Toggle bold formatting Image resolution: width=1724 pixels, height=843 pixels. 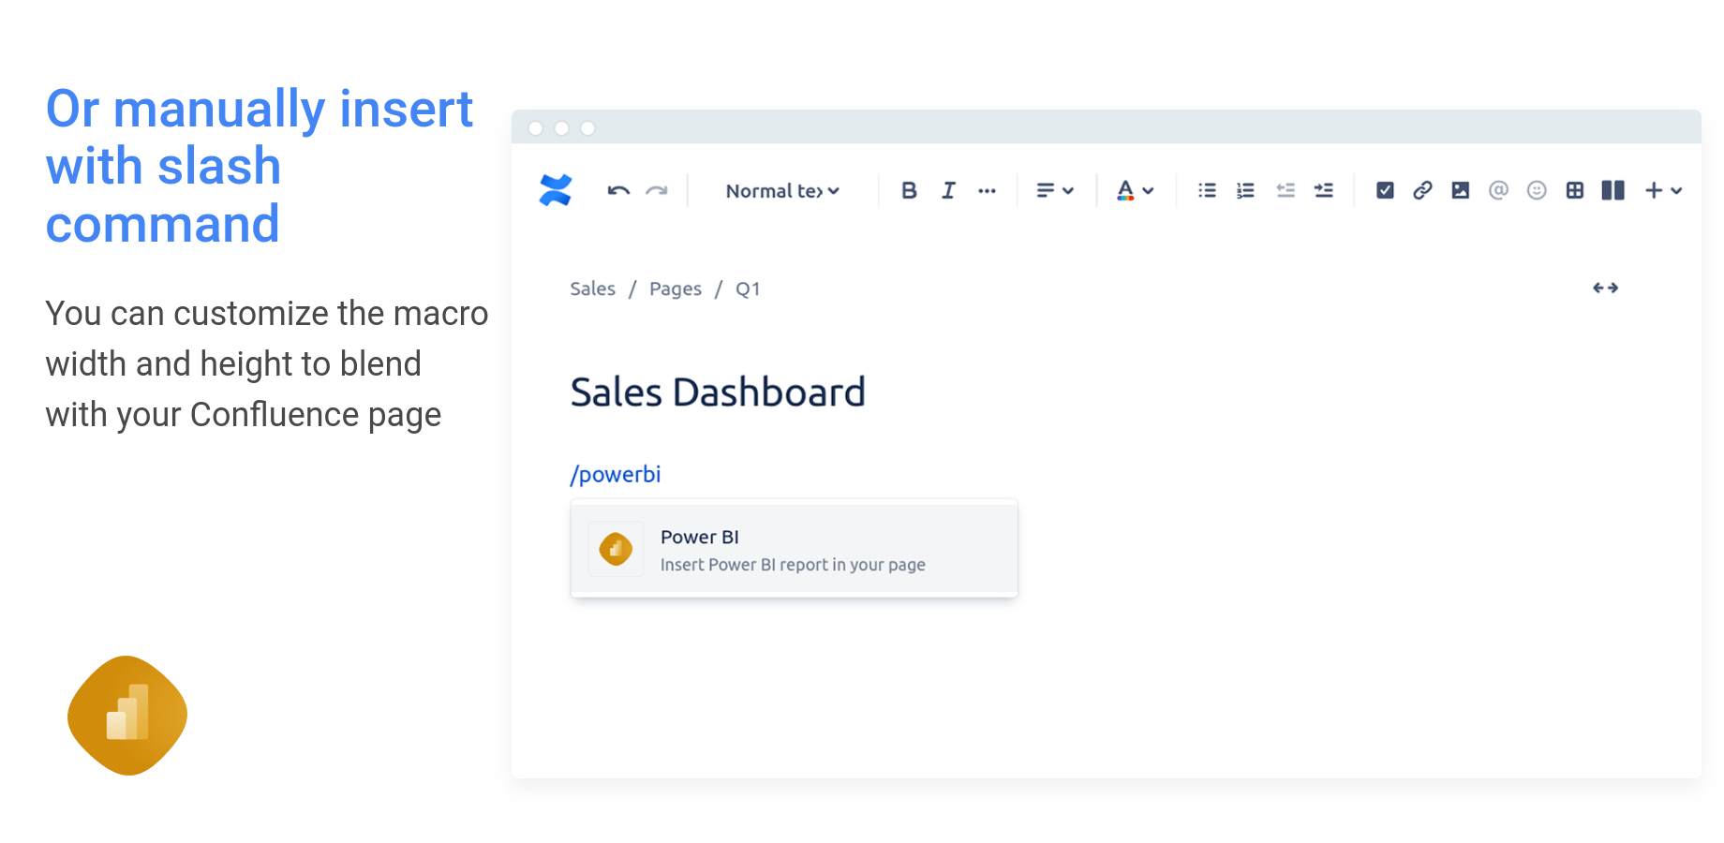[x=909, y=191]
